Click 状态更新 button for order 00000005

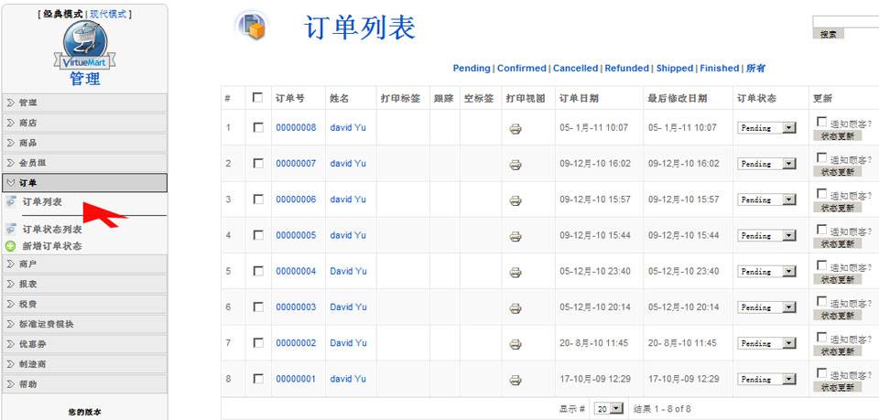[x=837, y=243]
